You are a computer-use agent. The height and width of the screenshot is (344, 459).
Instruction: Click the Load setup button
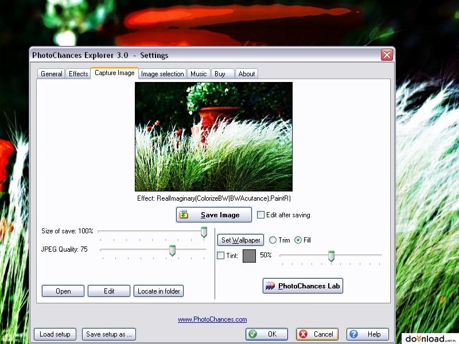coord(55,334)
